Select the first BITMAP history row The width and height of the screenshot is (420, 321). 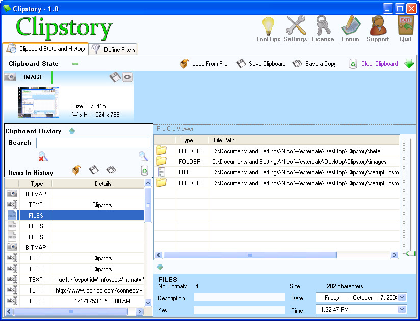pyautogui.click(x=74, y=194)
